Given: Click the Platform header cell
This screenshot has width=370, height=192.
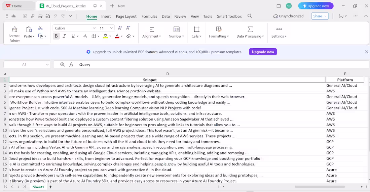Looking at the screenshot, I should pos(345,80).
